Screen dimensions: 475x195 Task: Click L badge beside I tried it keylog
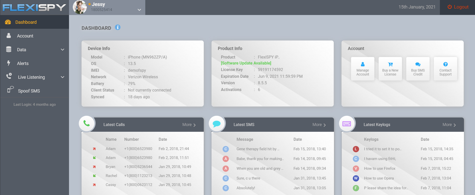click(356, 149)
